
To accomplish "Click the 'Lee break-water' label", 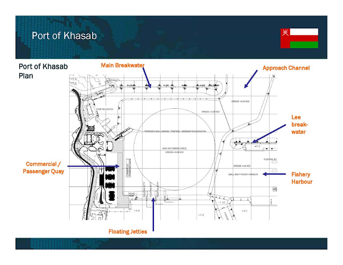I will click(300, 125).
